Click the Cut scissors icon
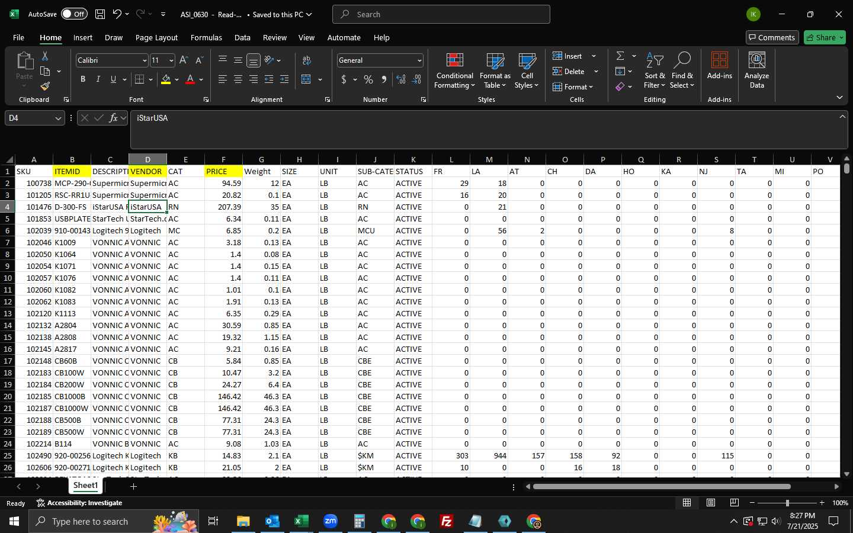The height and width of the screenshot is (533, 853). point(45,56)
